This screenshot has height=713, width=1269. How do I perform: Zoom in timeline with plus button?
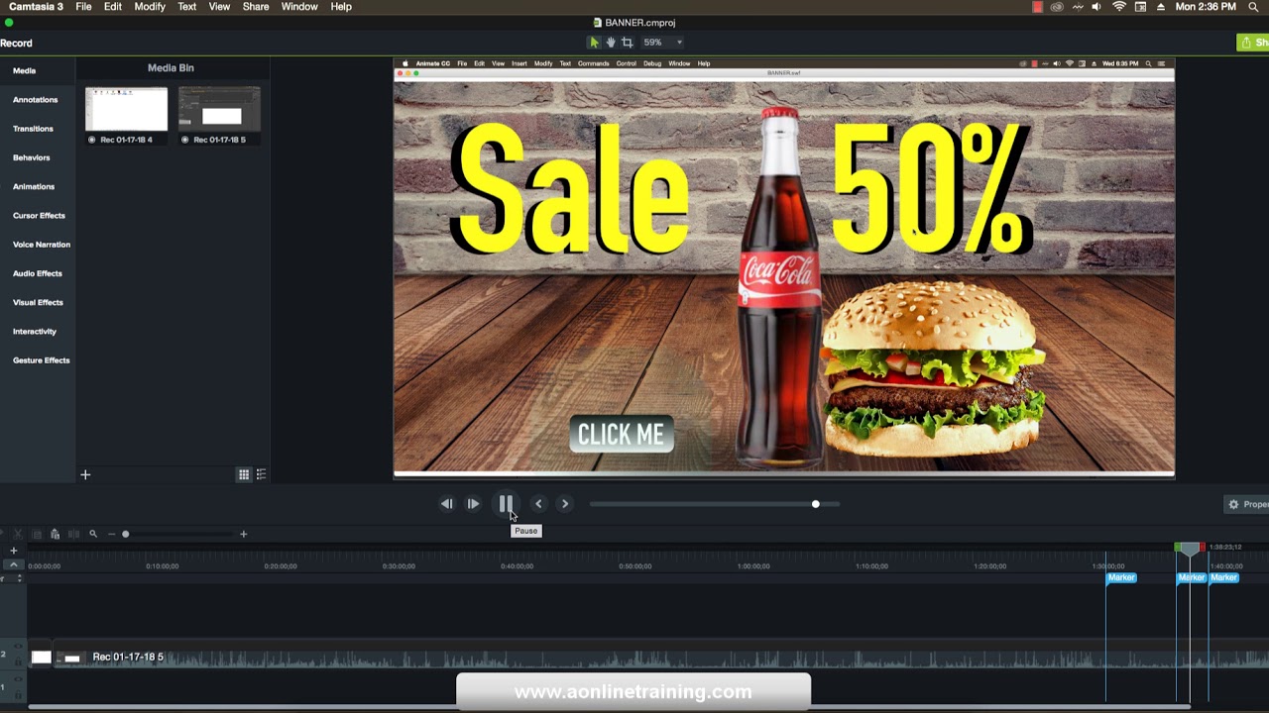[243, 534]
